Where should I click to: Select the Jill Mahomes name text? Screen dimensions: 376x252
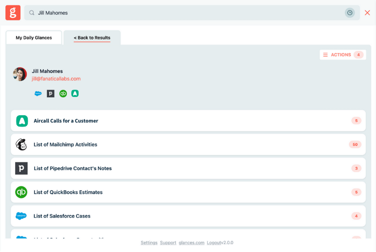point(47,71)
